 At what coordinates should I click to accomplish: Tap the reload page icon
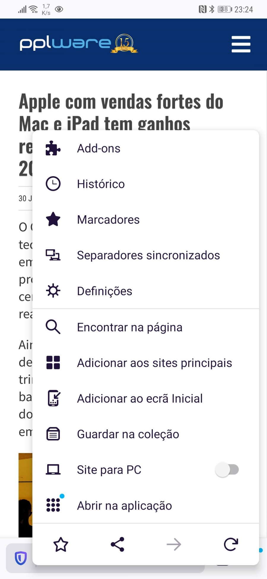point(231,544)
